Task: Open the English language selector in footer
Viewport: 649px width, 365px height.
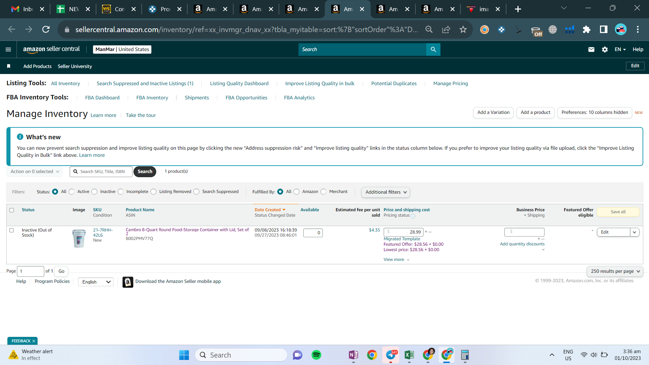Action: click(96, 282)
